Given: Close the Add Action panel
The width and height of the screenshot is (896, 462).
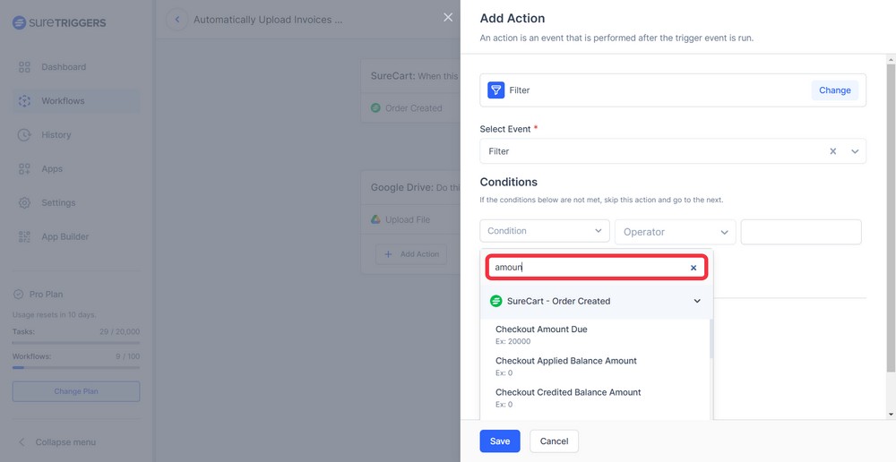Looking at the screenshot, I should [448, 18].
